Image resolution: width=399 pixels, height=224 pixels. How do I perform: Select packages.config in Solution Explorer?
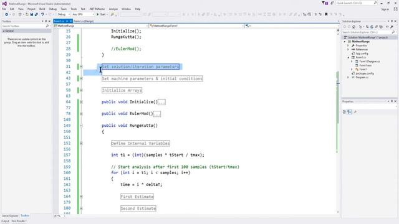click(x=364, y=73)
